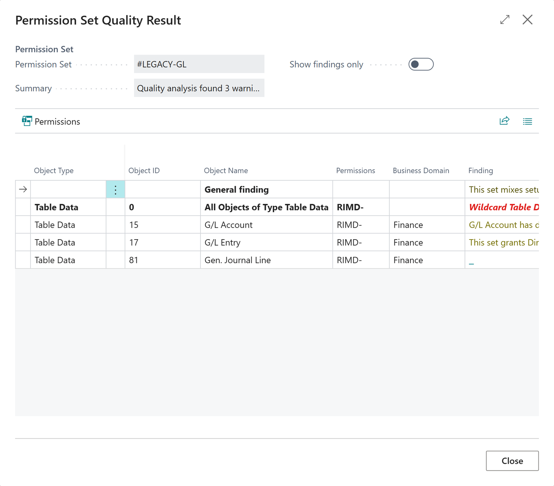Select Object ID 0 cell
This screenshot has width=554, height=486.
[x=162, y=207]
